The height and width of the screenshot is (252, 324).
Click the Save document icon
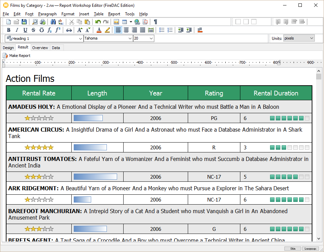(x=24, y=22)
